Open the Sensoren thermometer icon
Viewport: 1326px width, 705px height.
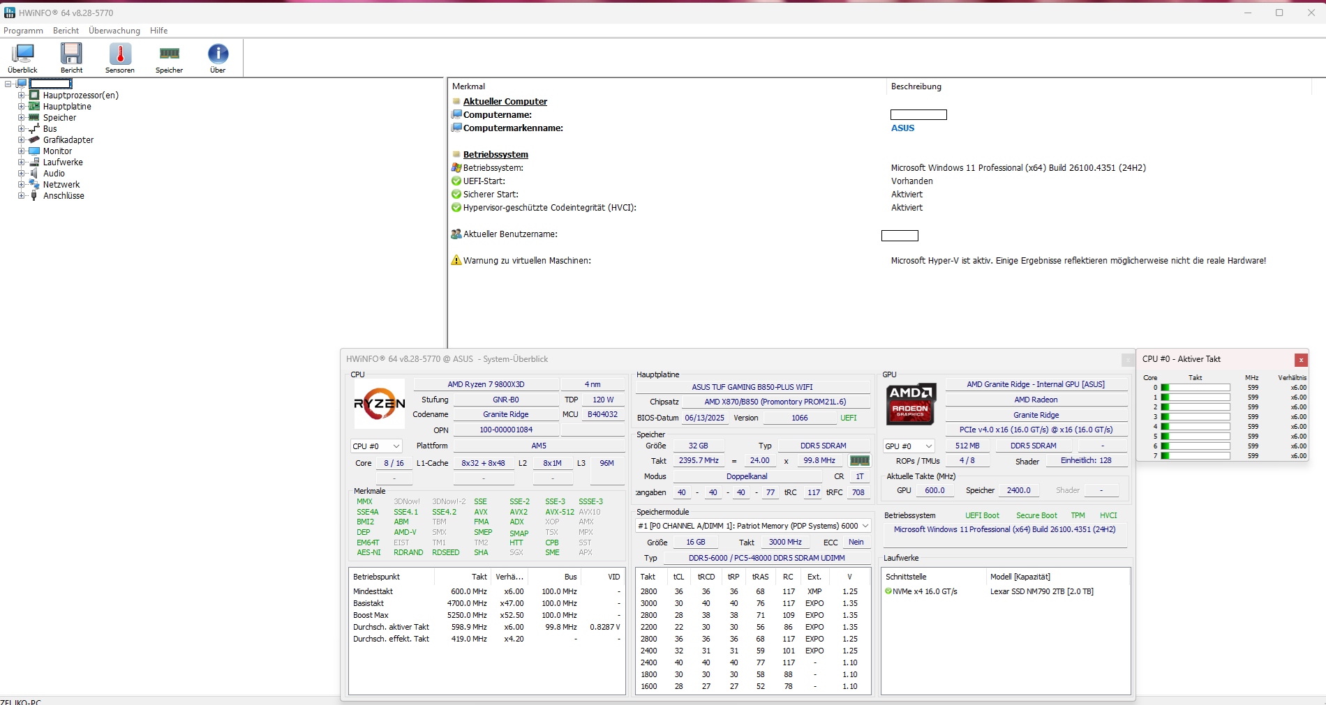120,58
